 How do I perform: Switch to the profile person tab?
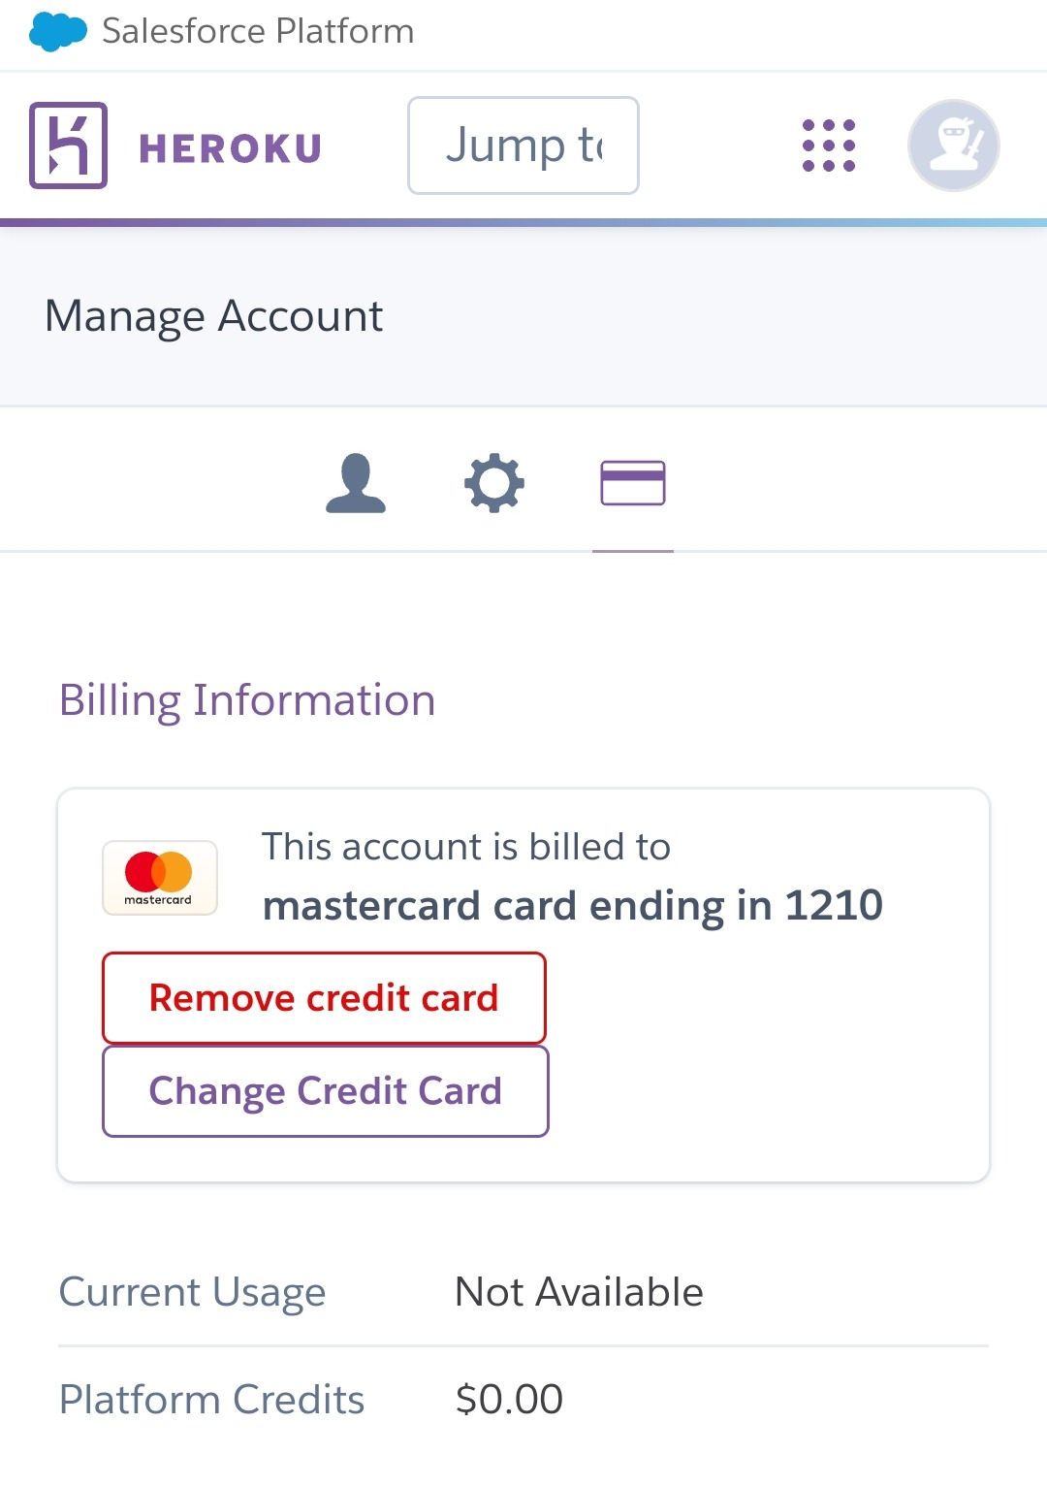pos(356,482)
